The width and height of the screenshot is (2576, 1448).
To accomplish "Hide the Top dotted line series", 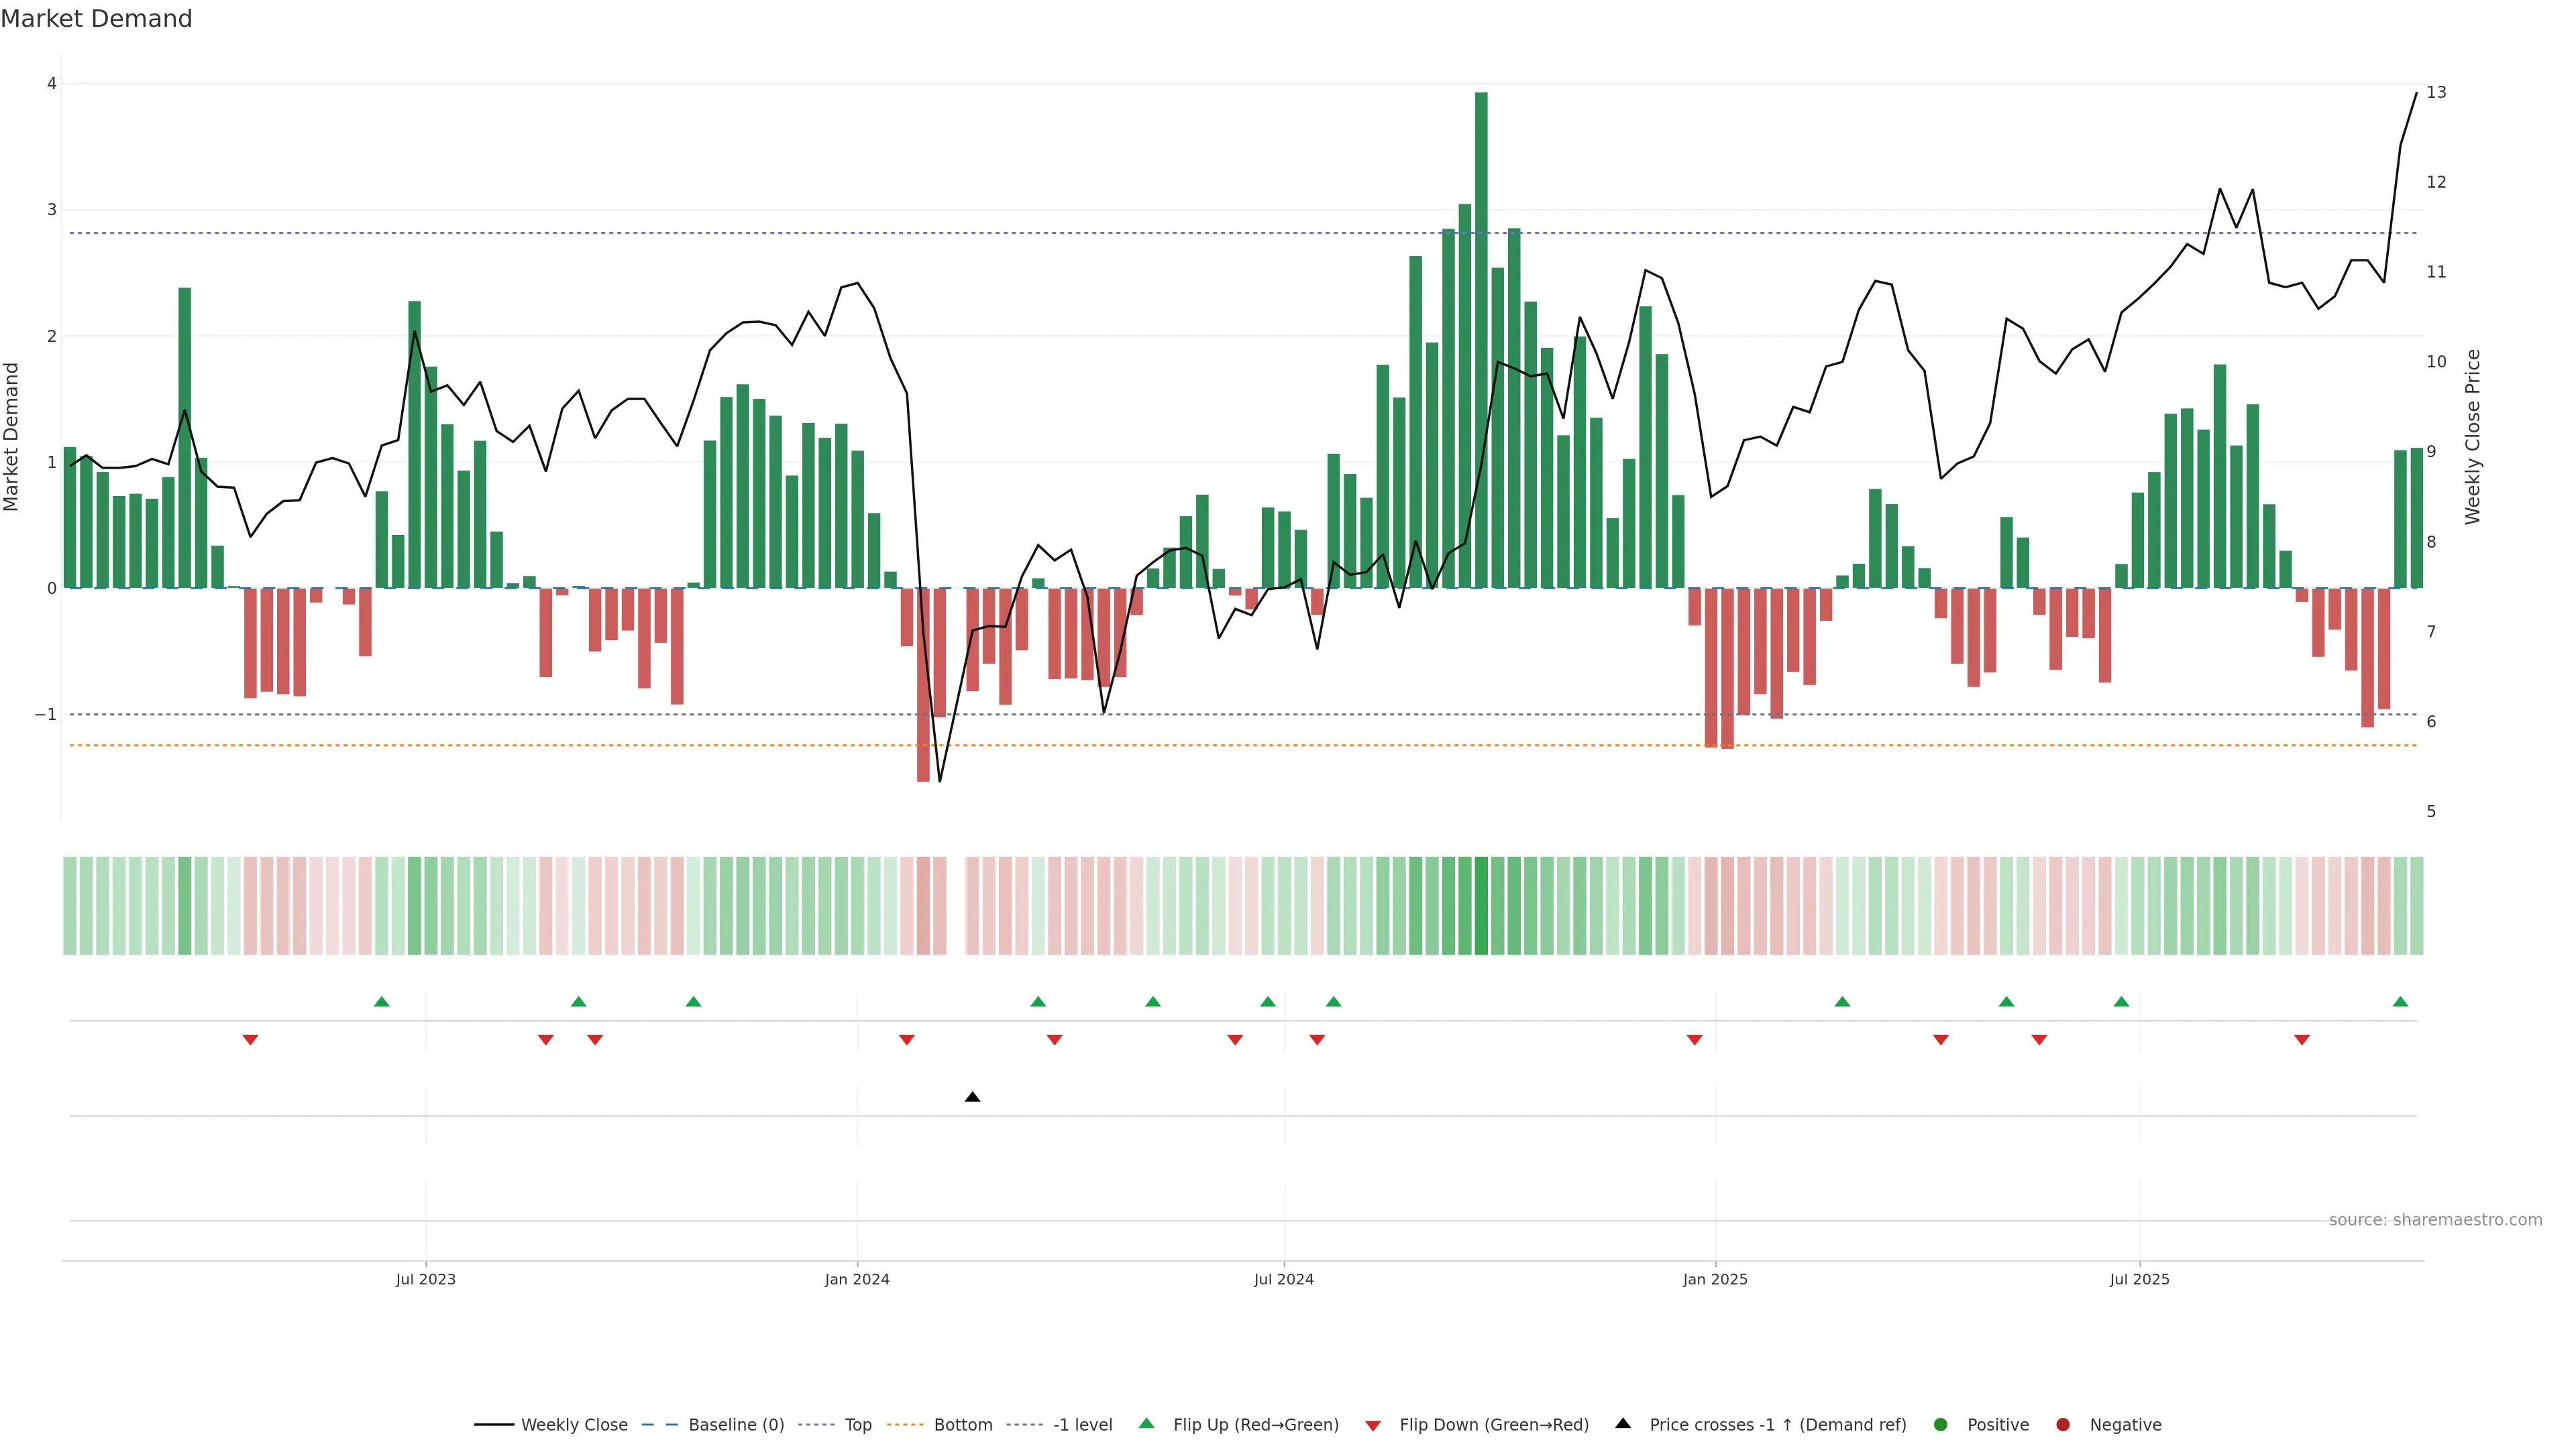I will (x=858, y=1424).
